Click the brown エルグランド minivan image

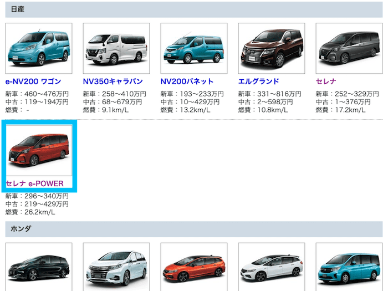pos(272,48)
